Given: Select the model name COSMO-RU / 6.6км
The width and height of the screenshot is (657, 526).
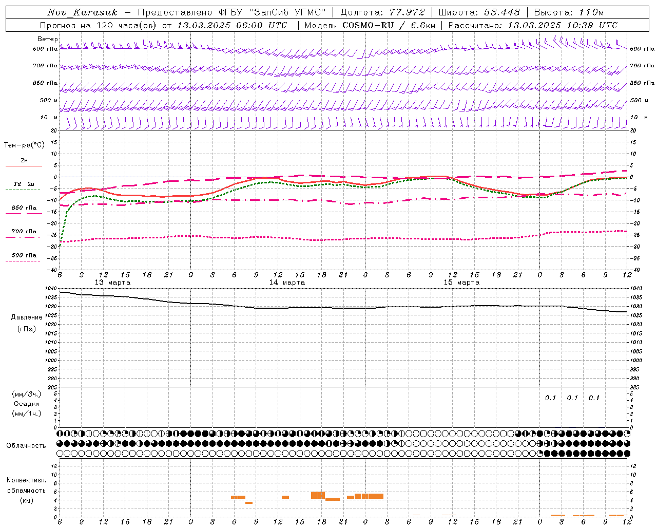Looking at the screenshot, I should click(x=389, y=25).
